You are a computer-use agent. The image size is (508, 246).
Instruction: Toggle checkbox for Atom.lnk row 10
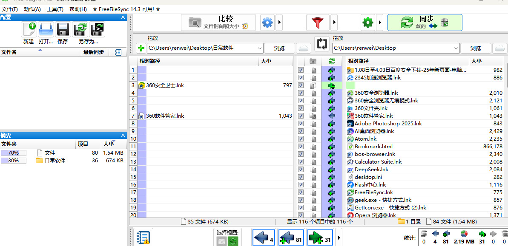(x=301, y=139)
